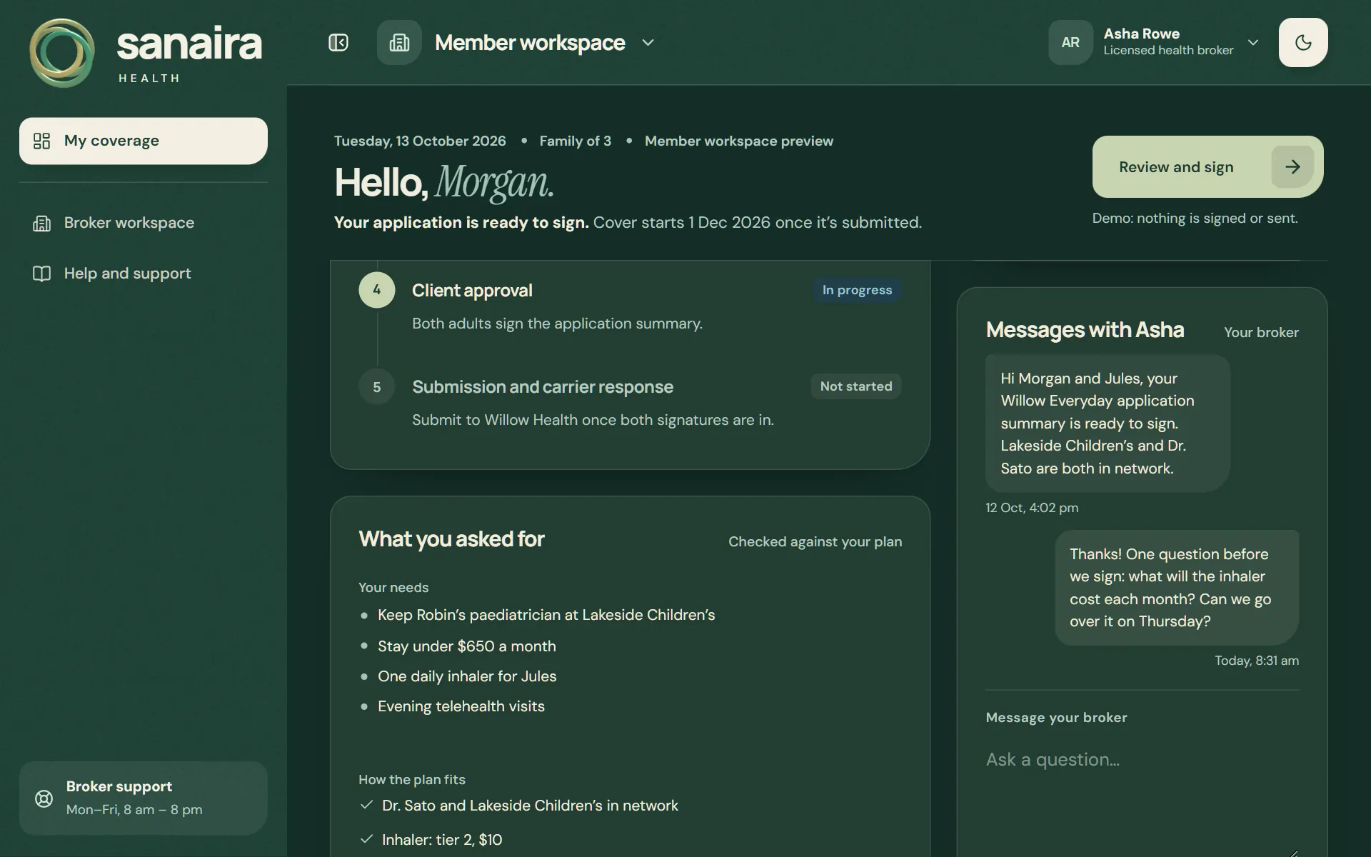Viewport: 1371px width, 857px height.
Task: Click the 'Your broker' label
Action: [x=1261, y=332]
